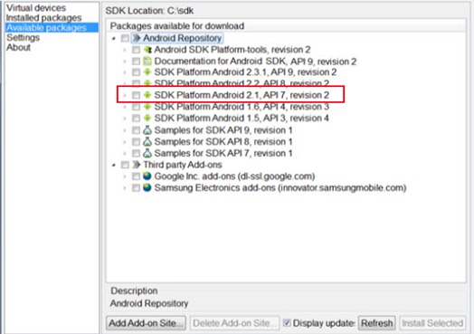Viewport: 474px width, 334px height.
Task: Click the flask icon for Samples API 7
Action: point(147,153)
